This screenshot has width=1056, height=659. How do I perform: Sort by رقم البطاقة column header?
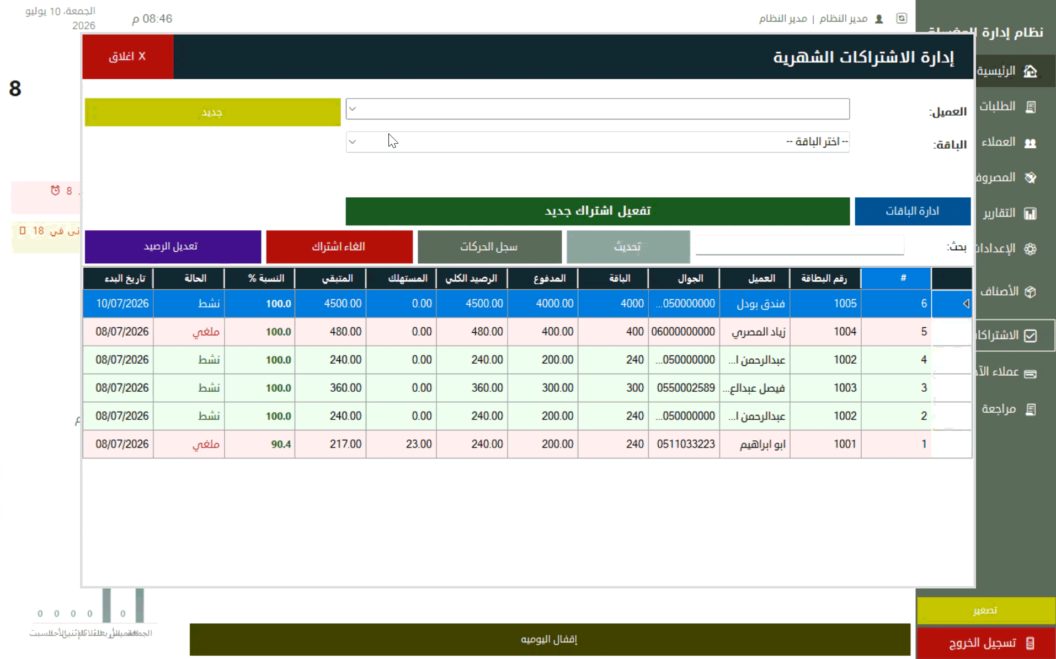(825, 278)
